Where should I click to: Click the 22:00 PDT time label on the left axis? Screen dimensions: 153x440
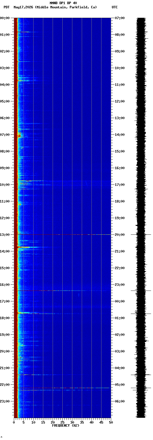point(5,385)
